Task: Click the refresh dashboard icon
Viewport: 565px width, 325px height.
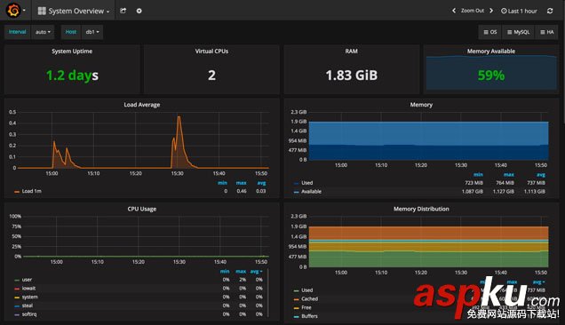Action: click(x=550, y=11)
